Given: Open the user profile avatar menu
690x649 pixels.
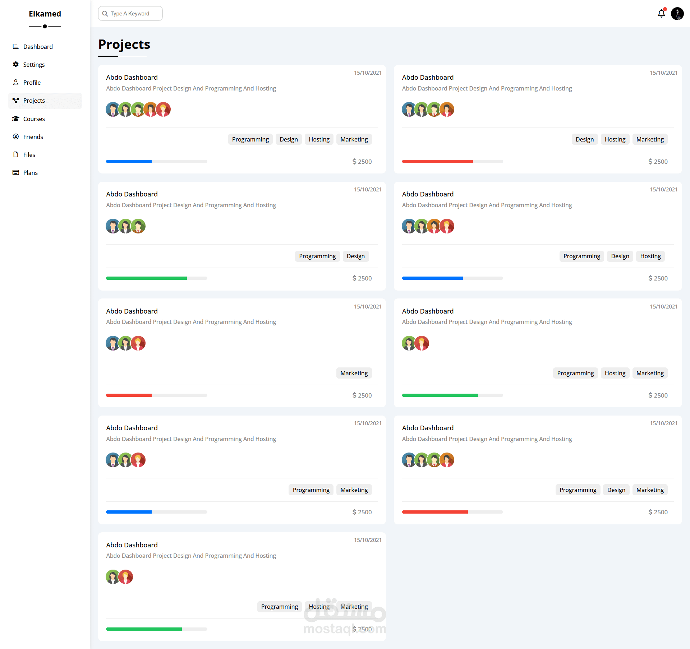Looking at the screenshot, I should click(677, 14).
